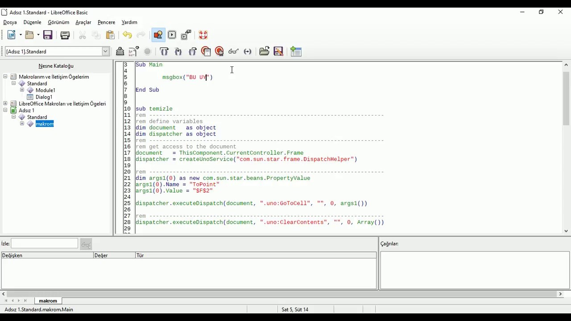The width and height of the screenshot is (571, 321).
Task: Expand the makrom module node
Action: 22,123
